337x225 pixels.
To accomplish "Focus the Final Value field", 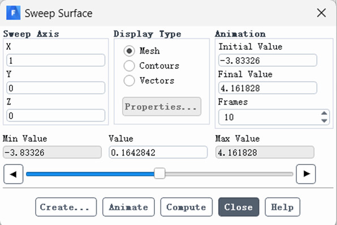I will pyautogui.click(x=267, y=88).
